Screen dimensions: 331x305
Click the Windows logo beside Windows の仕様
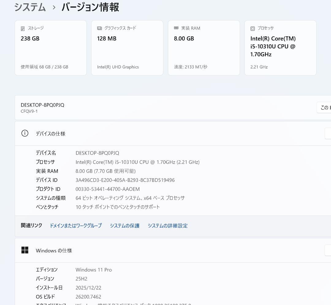[x=25, y=250]
